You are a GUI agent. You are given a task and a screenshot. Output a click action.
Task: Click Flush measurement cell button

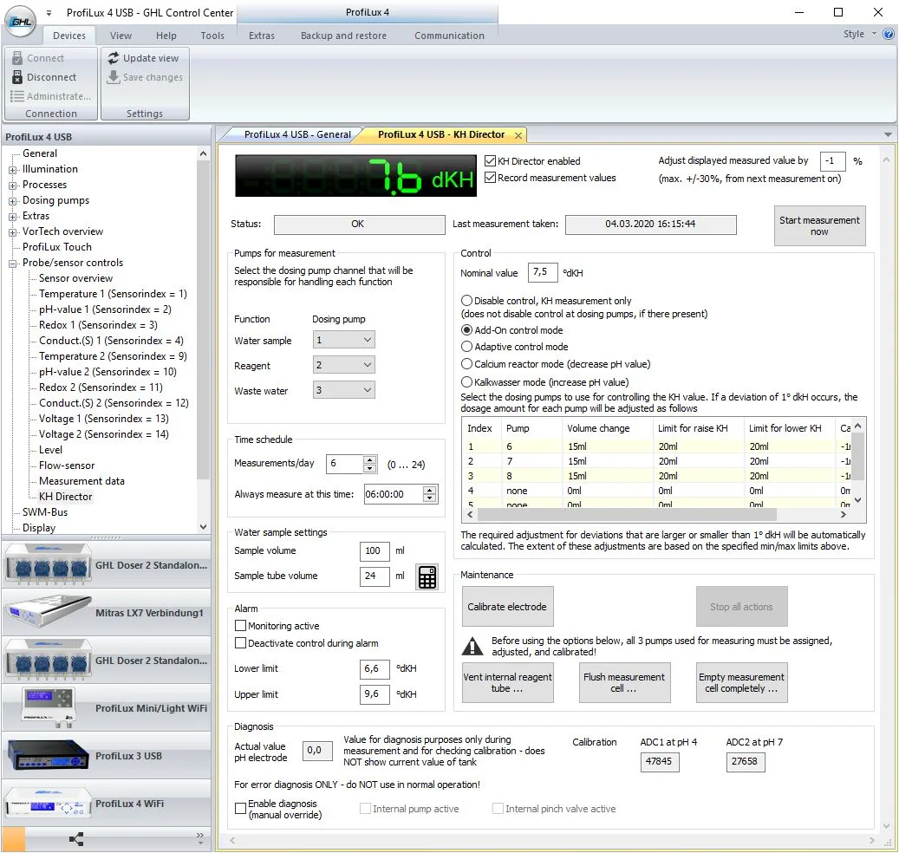624,683
